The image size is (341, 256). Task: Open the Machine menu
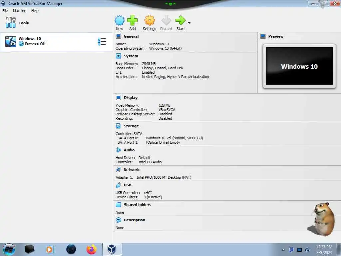pos(19,11)
